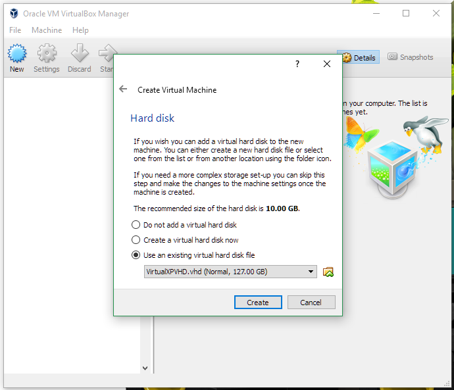Close the VirtualBox Manager window
Image resolution: width=454 pixels, height=390 pixels.
pyautogui.click(x=436, y=13)
